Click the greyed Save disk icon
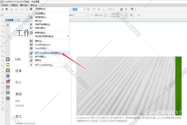The height and width of the screenshot is (125, 187). coord(11,9)
